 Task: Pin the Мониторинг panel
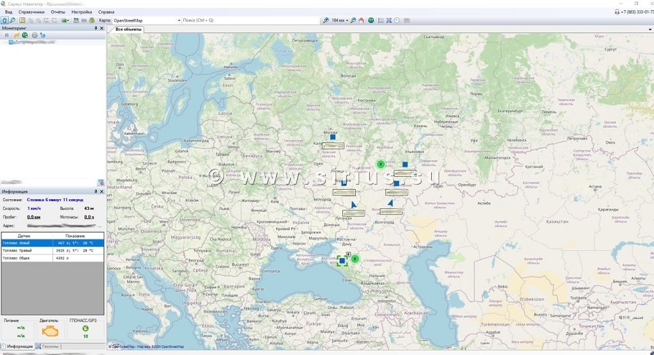coord(96,28)
